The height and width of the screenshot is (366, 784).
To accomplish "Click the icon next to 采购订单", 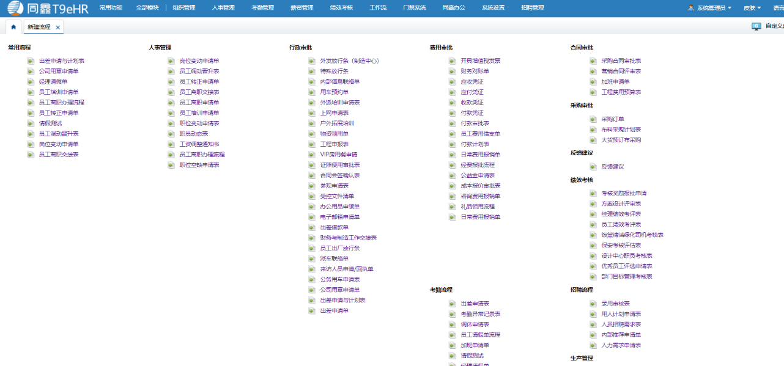I will [x=593, y=119].
